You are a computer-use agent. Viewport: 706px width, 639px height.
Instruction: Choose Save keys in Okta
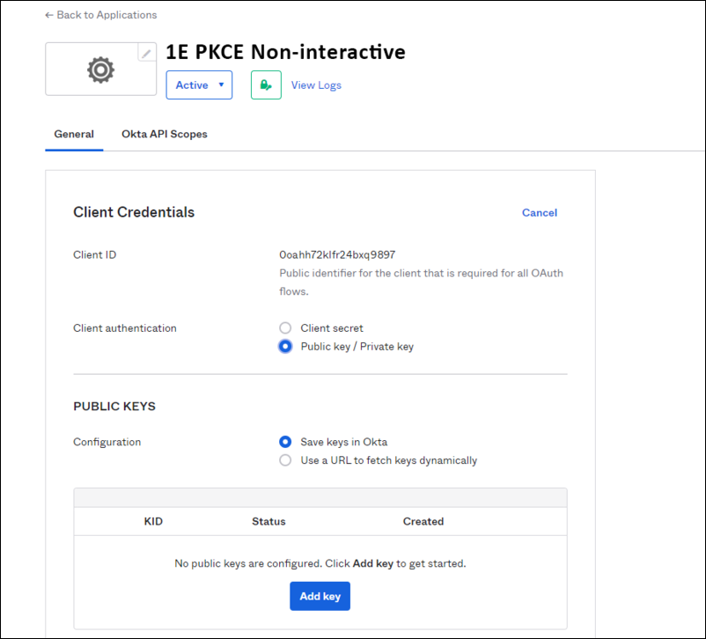click(x=285, y=442)
